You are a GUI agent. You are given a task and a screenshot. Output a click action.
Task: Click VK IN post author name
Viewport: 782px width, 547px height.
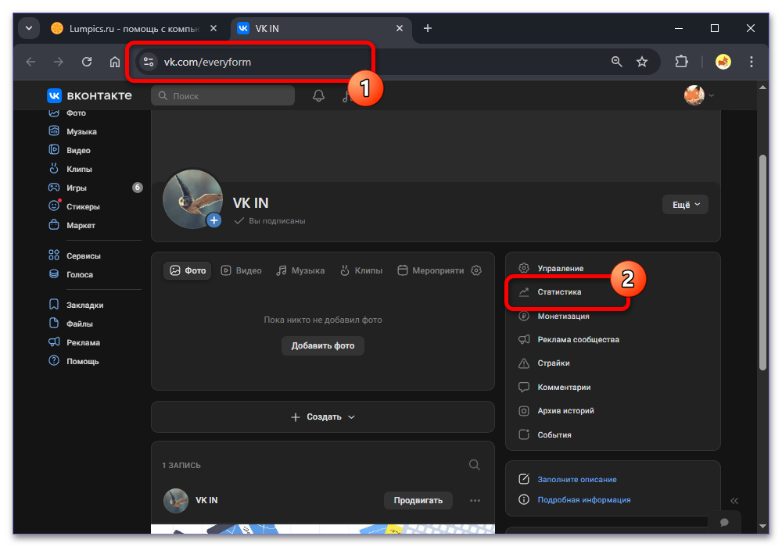(206, 500)
